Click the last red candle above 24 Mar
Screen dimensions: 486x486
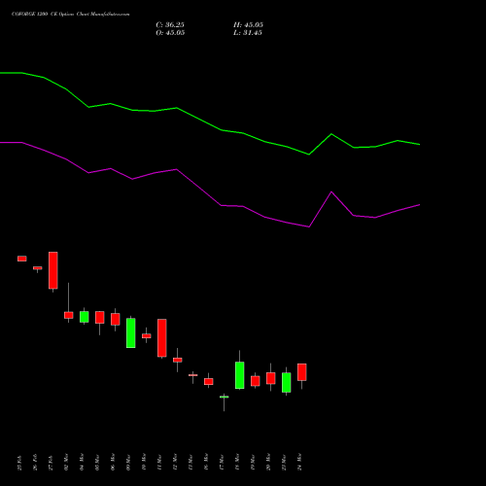point(302,372)
